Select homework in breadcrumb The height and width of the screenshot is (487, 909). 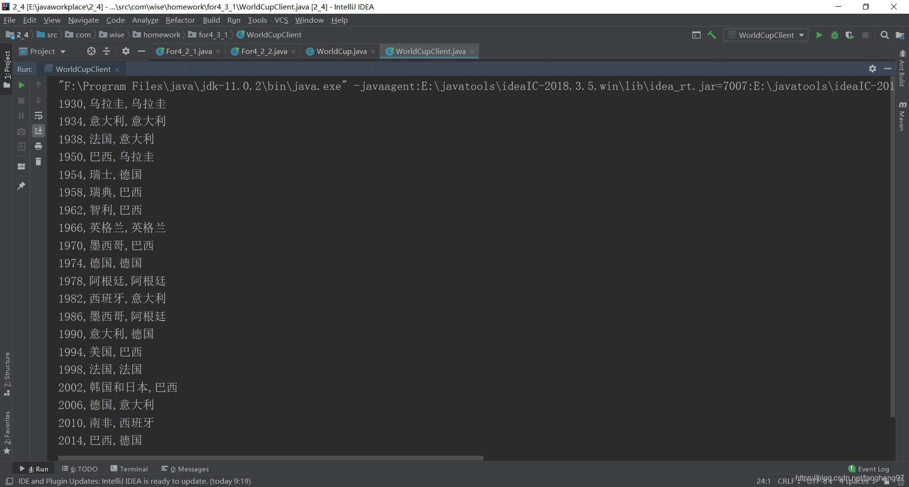pyautogui.click(x=161, y=35)
